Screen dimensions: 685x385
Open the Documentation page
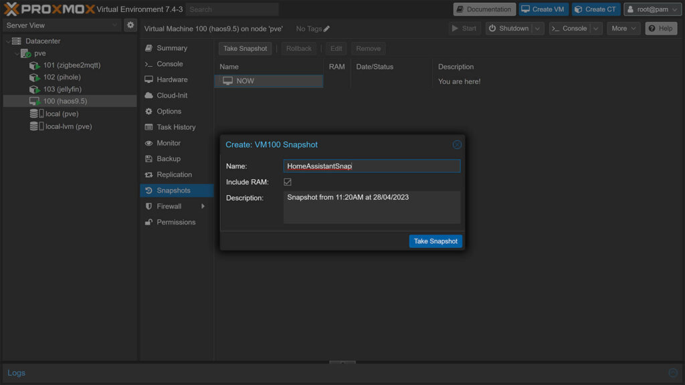[x=484, y=9]
